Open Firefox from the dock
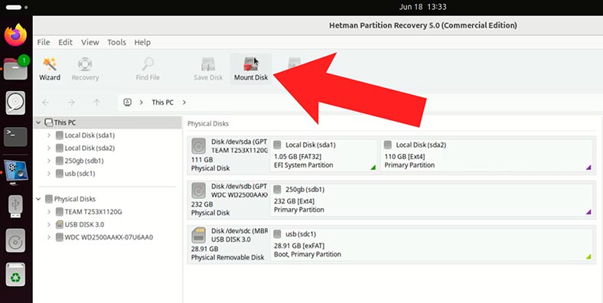This screenshot has width=603, height=303. coord(15,35)
